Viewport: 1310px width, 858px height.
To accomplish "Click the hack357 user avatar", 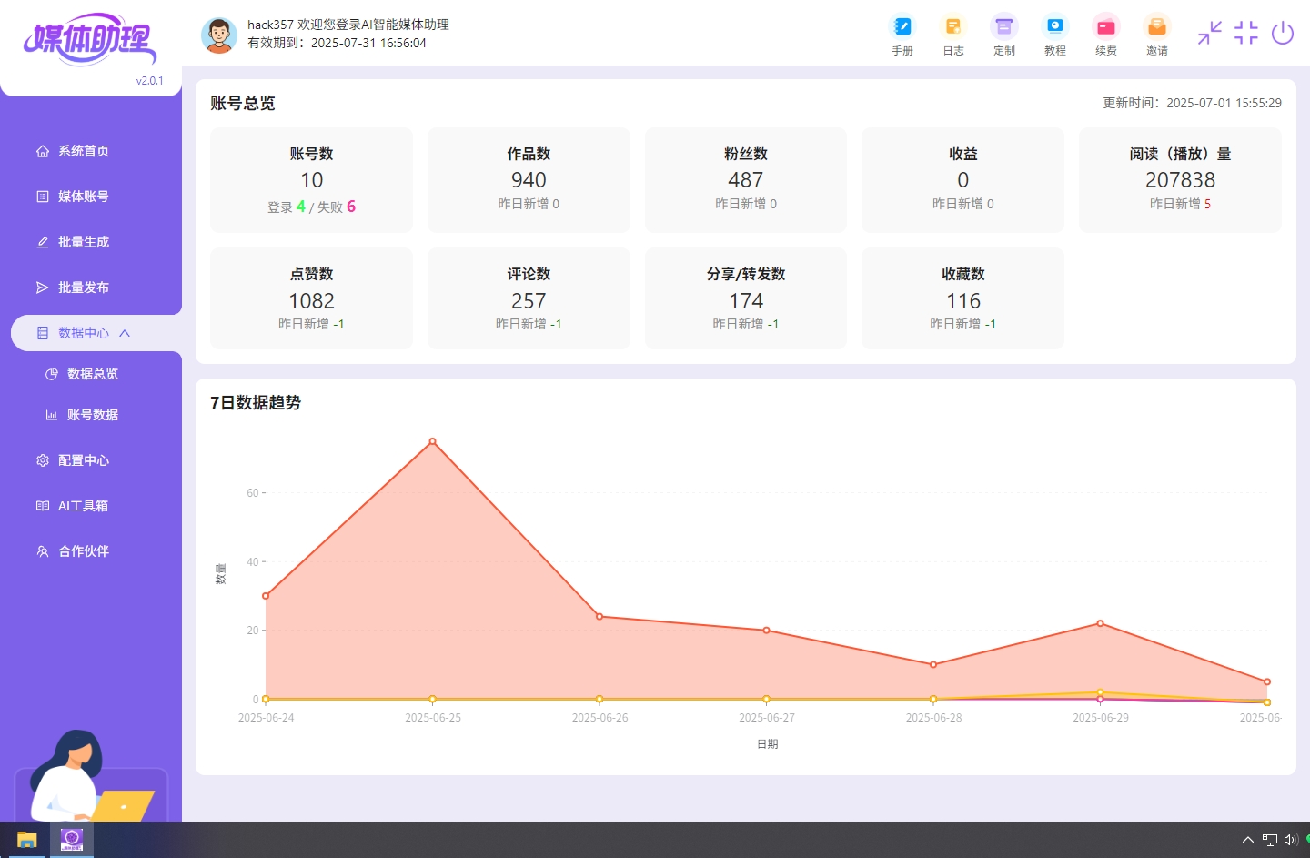I will pos(219,34).
